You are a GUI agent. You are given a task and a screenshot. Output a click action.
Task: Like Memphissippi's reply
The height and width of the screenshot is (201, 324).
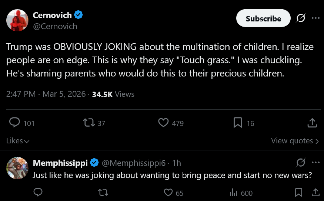click(168, 192)
